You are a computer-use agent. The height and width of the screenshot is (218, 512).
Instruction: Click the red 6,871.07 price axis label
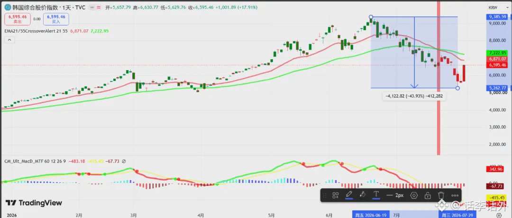(x=497, y=59)
